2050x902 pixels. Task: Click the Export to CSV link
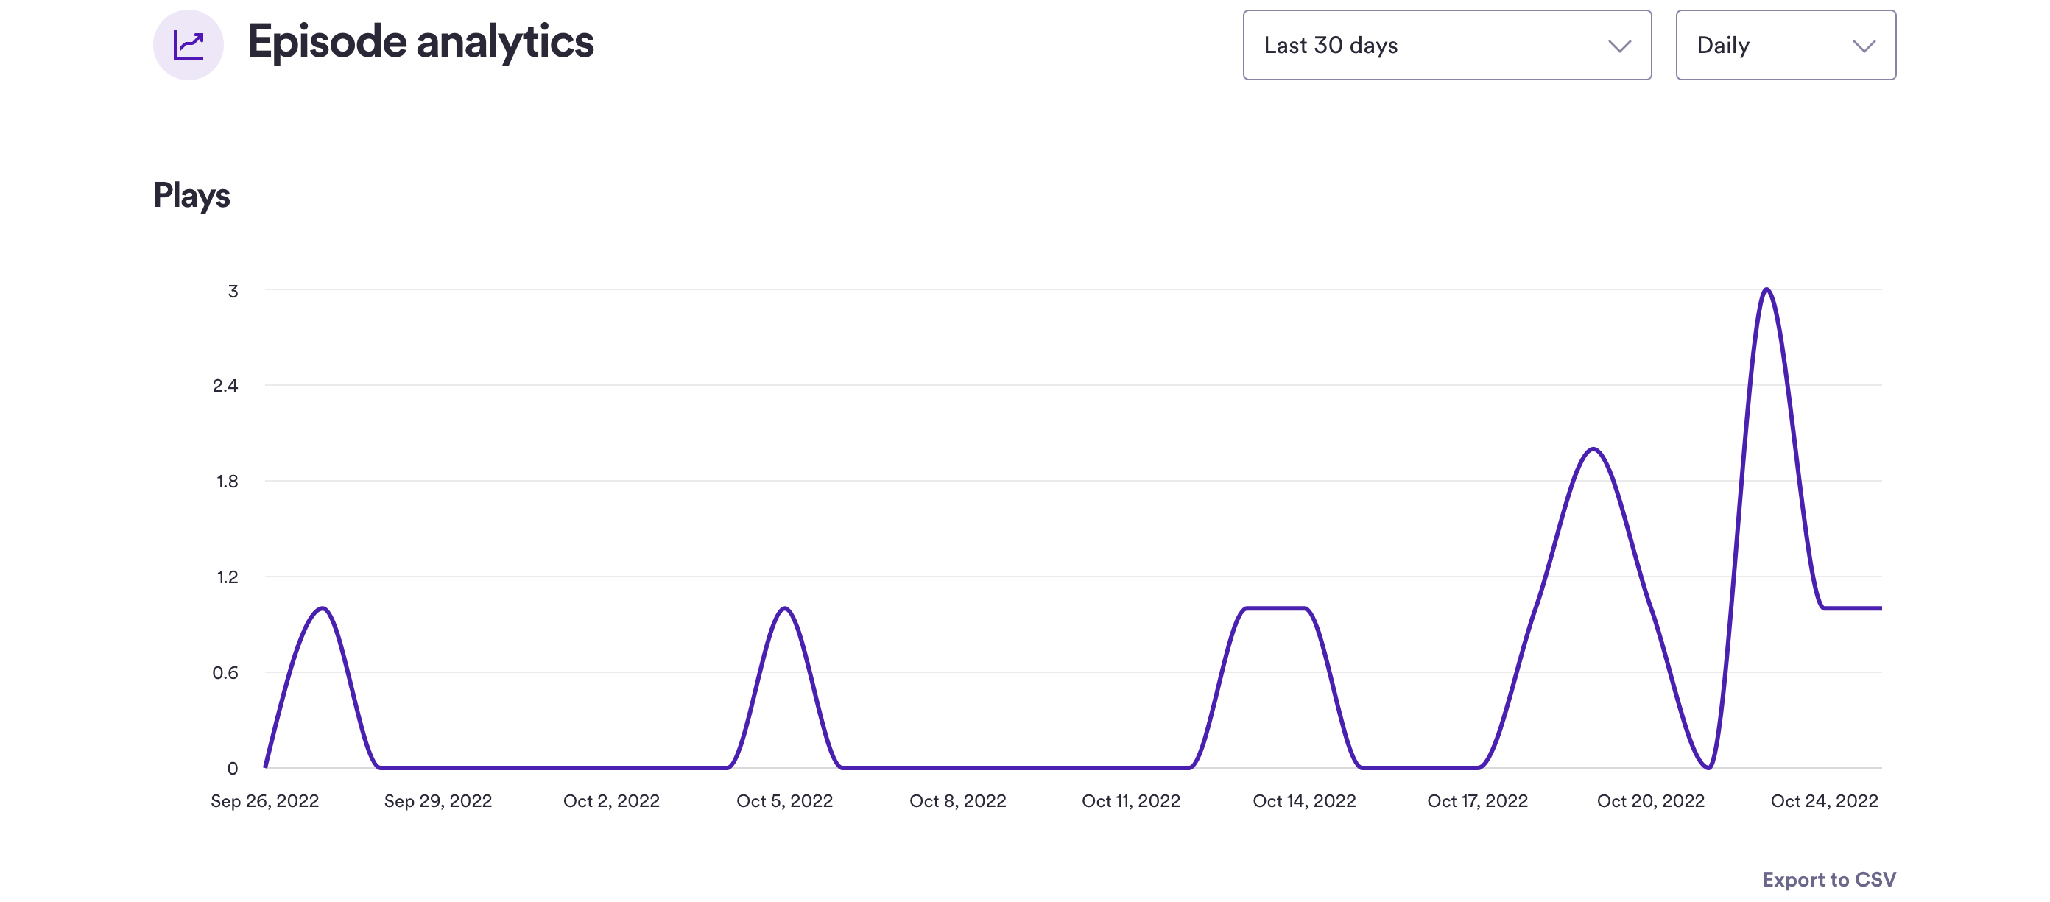(1828, 879)
